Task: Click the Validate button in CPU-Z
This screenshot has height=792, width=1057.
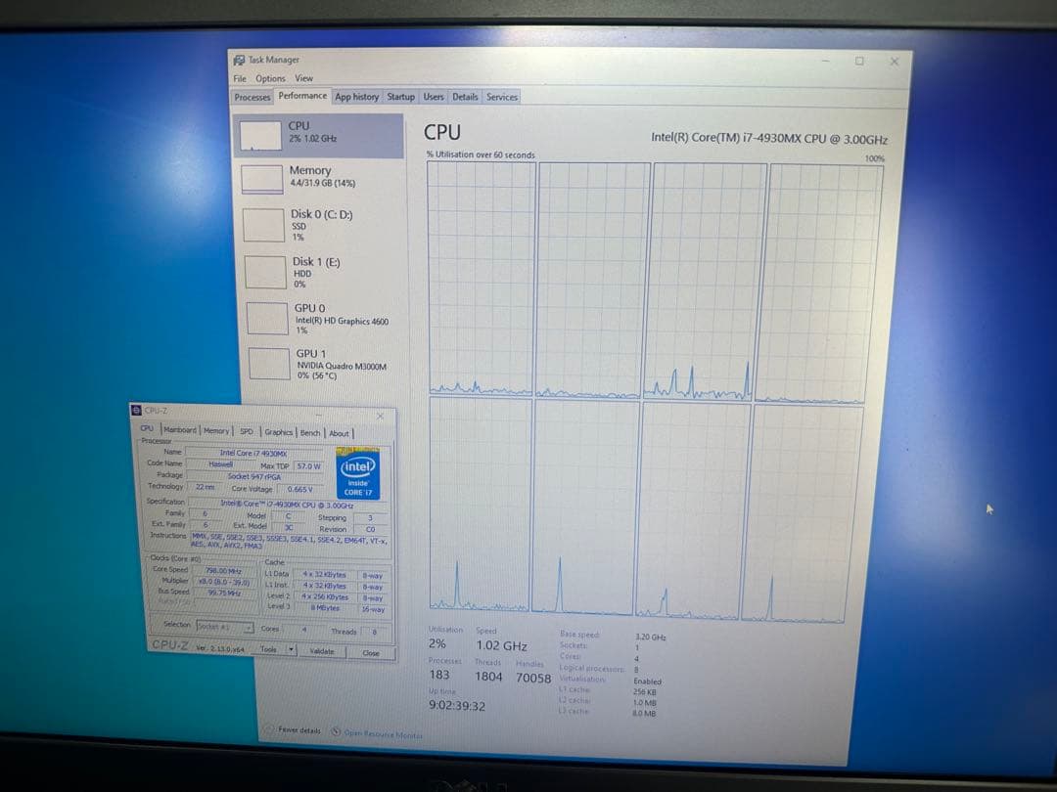Action: (x=324, y=649)
